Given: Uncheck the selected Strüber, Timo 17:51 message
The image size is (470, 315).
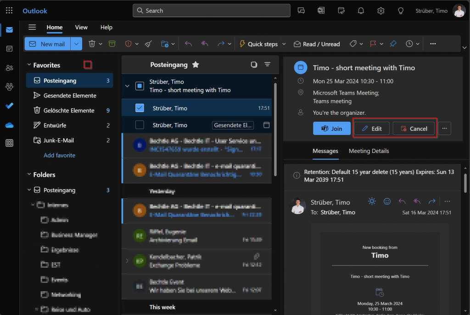Looking at the screenshot, I should tap(140, 108).
